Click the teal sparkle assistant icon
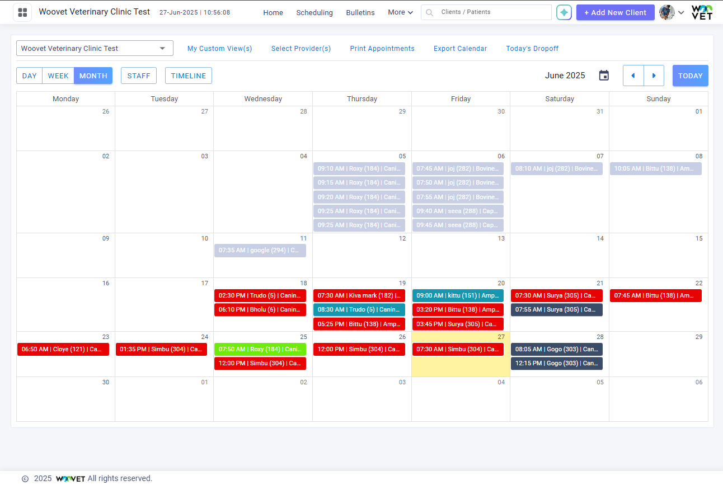 pos(564,12)
